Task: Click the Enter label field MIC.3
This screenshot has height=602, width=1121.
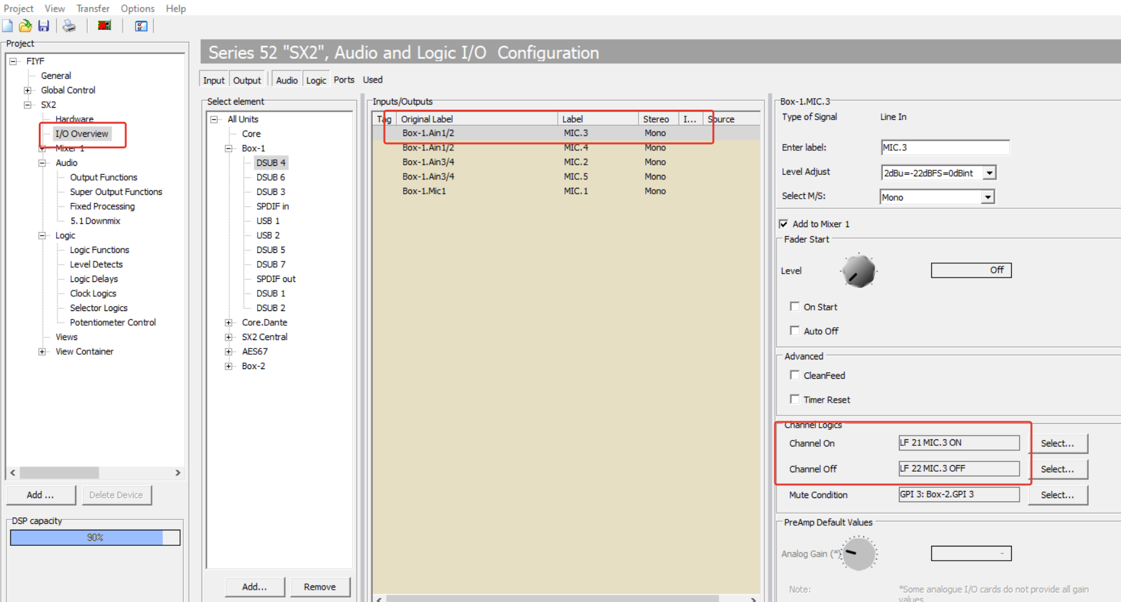Action: [x=945, y=148]
